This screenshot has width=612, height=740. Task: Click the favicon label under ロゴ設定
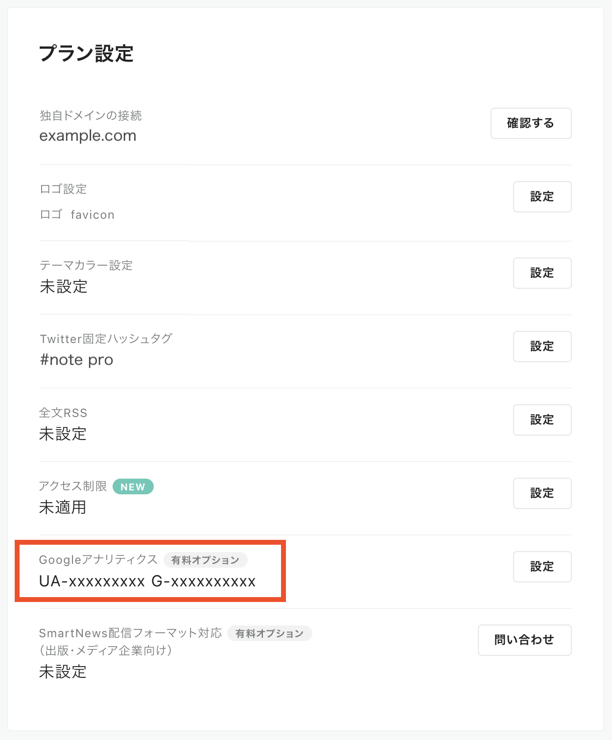(93, 214)
